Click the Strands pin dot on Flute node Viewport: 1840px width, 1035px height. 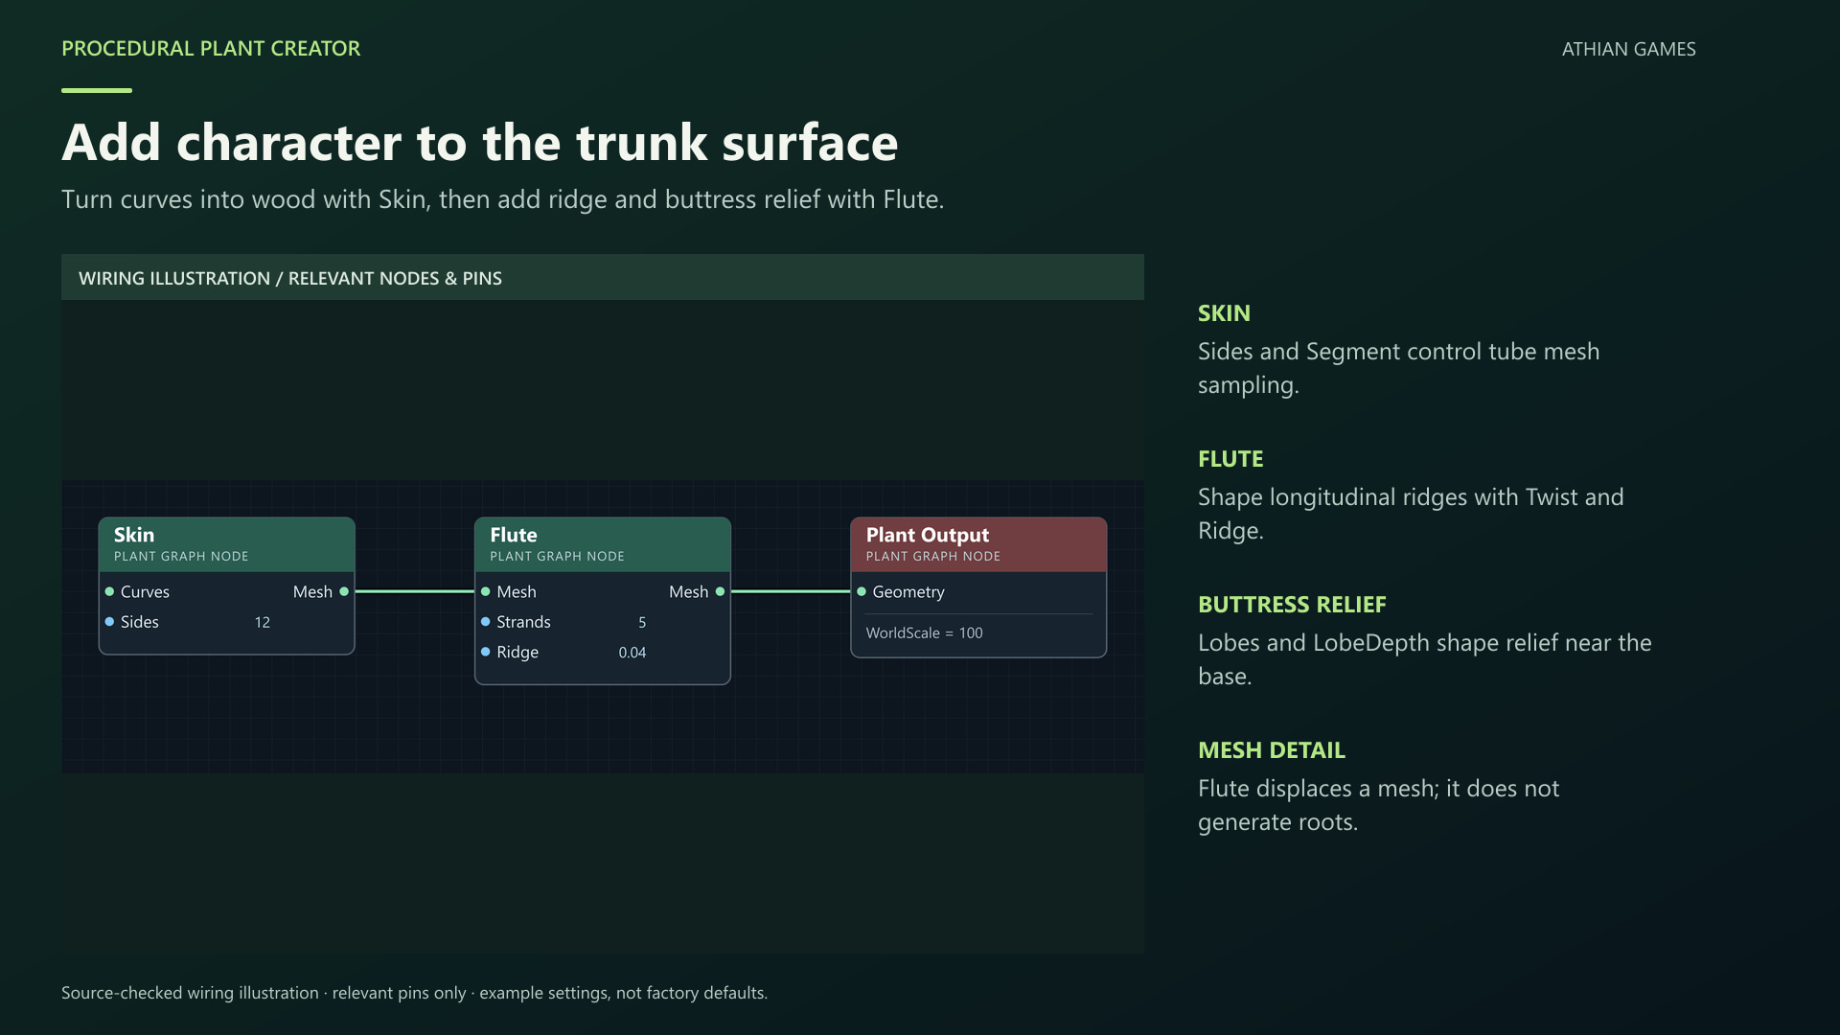point(486,621)
